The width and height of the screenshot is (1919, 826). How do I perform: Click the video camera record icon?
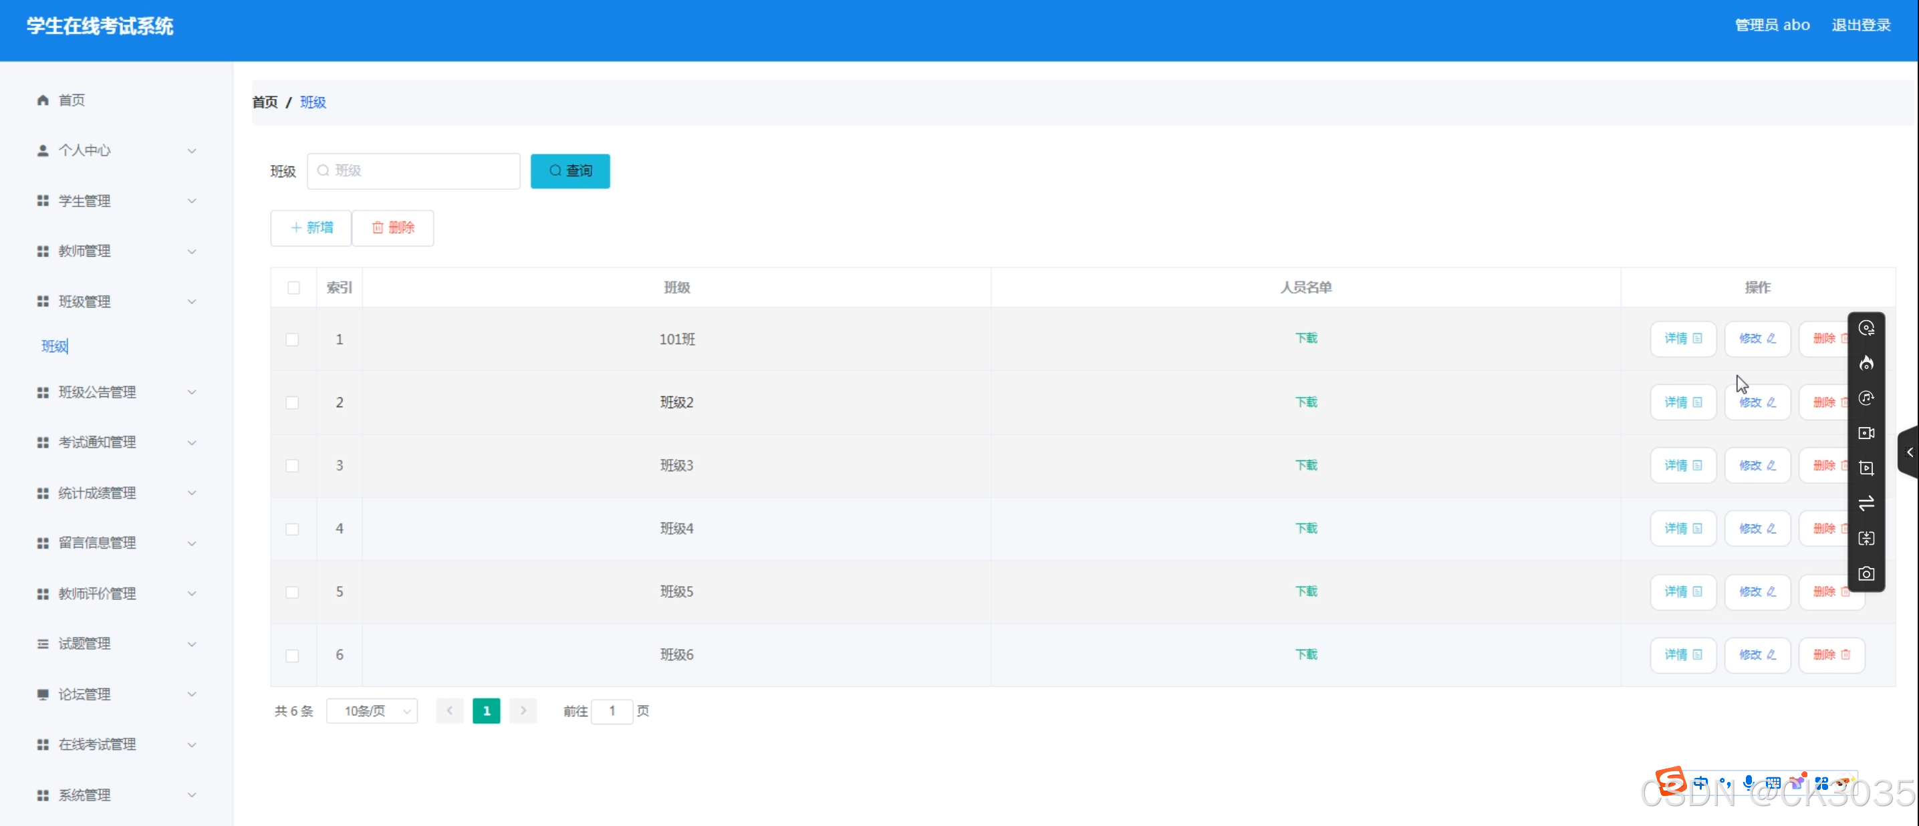[x=1866, y=433]
